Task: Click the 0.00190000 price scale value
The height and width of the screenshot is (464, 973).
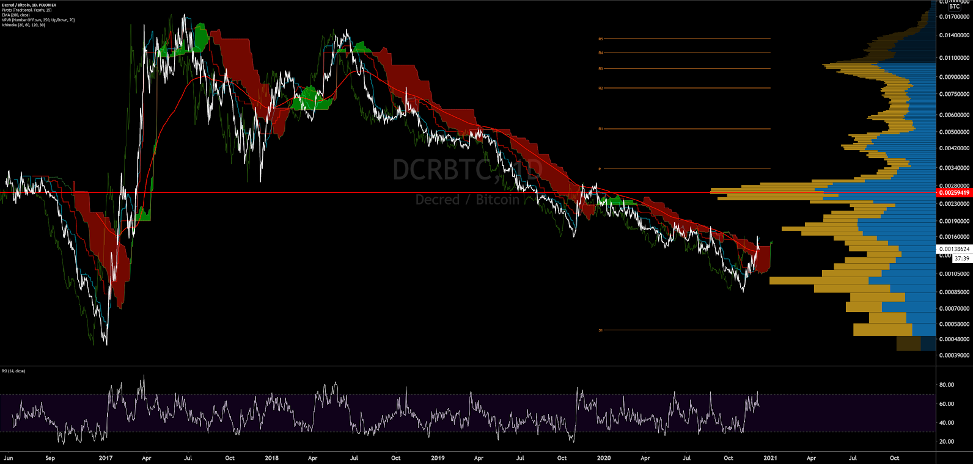Action: (x=954, y=221)
